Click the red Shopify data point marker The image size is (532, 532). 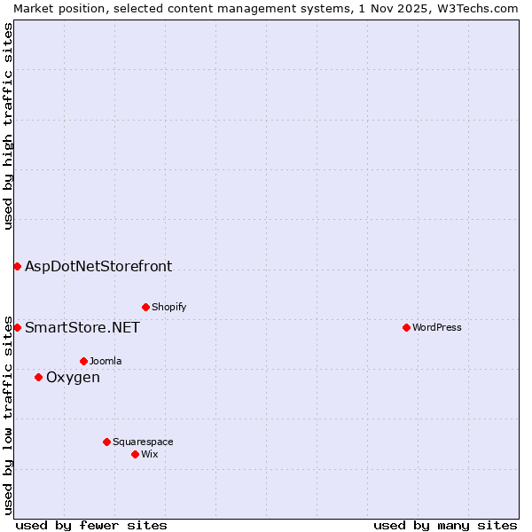(x=145, y=308)
